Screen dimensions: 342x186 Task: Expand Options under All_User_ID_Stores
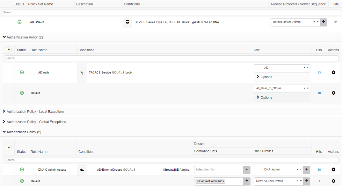[x=264, y=97]
